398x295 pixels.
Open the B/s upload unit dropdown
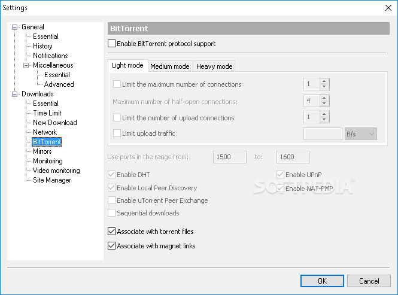pyautogui.click(x=361, y=134)
